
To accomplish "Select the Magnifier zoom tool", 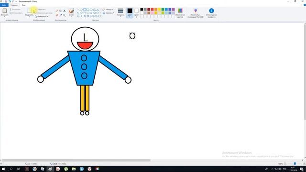I will click(65, 15).
